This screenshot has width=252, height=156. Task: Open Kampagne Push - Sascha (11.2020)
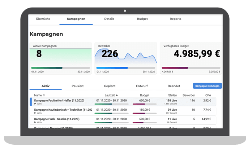pyautogui.click(x=57, y=119)
